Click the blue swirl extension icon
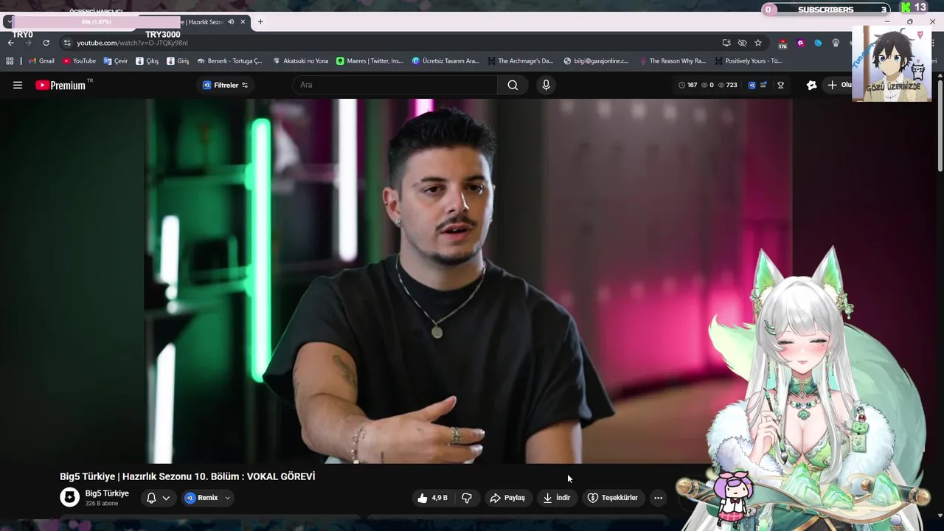 click(818, 43)
